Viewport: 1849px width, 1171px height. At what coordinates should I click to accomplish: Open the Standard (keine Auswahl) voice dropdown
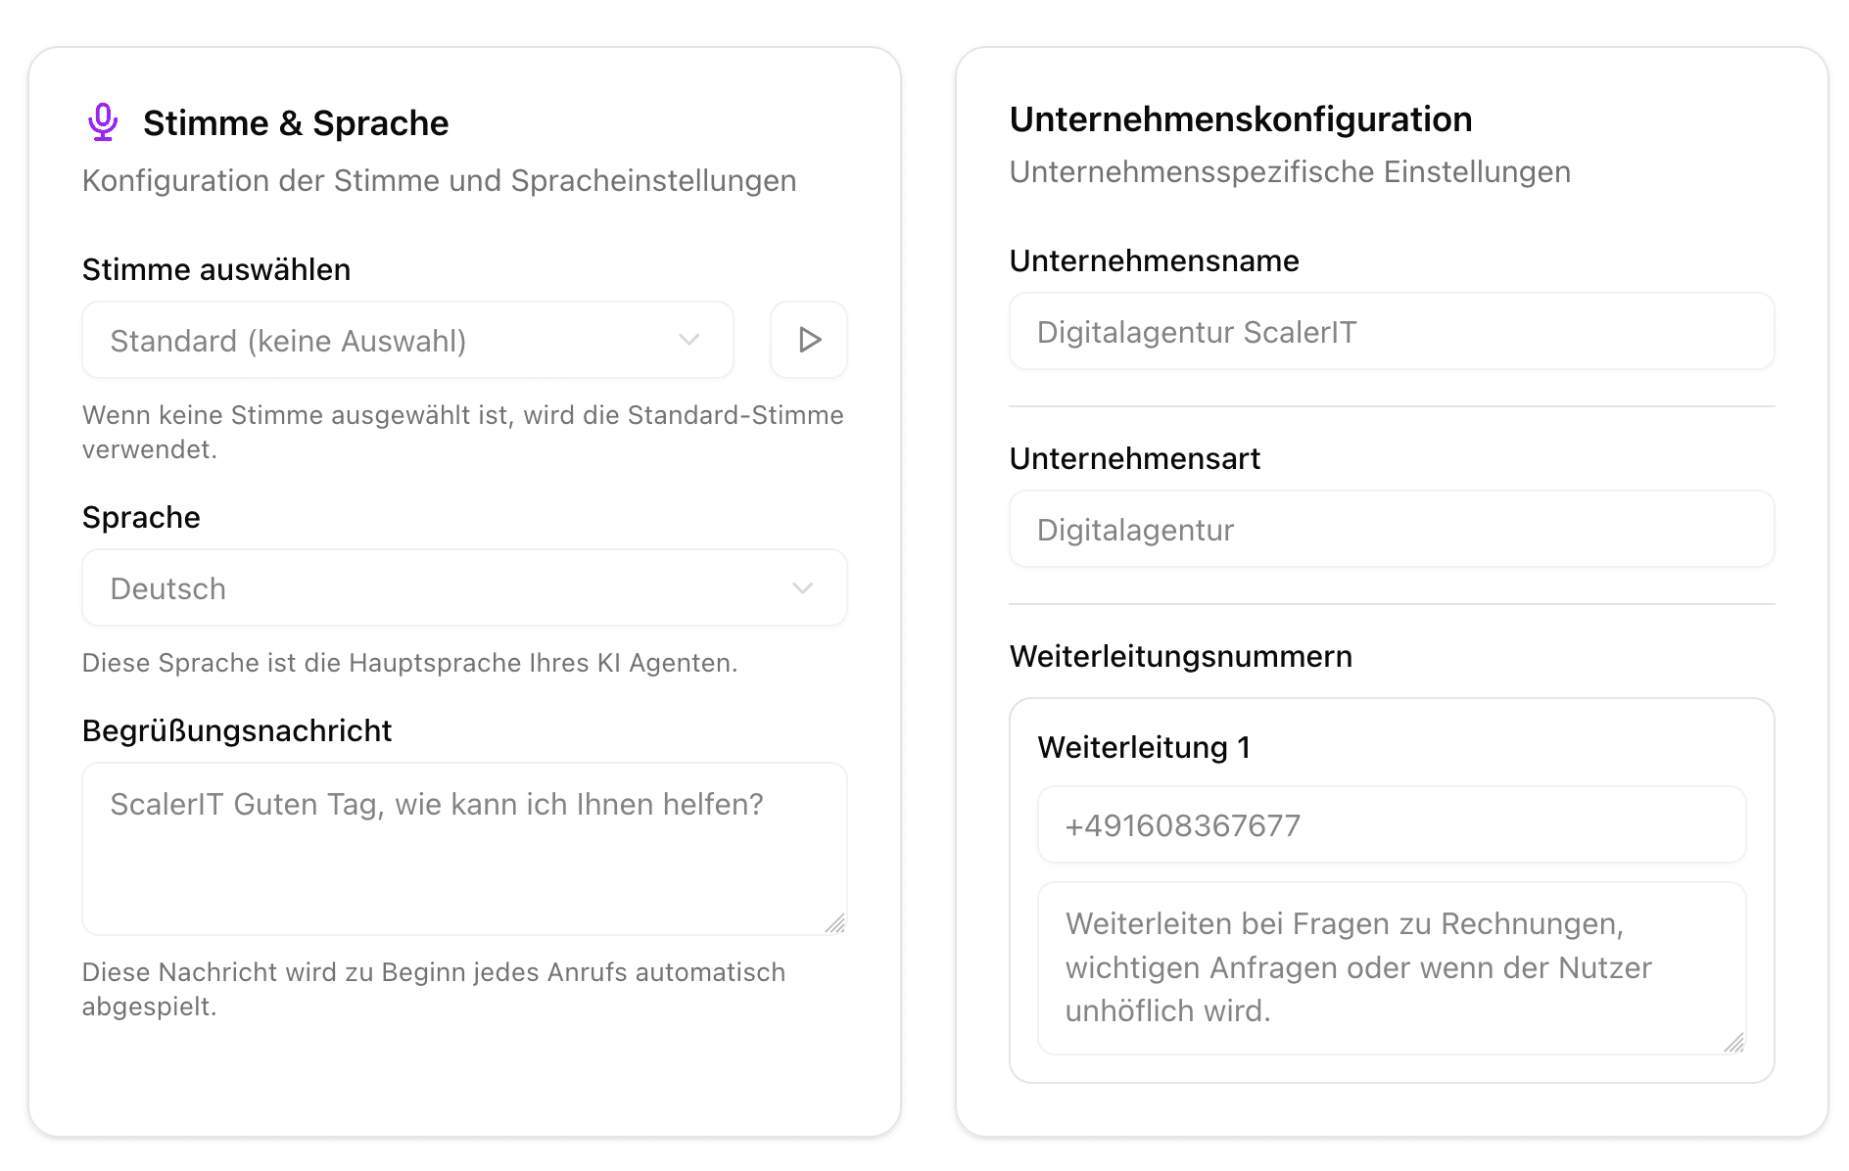click(x=407, y=341)
